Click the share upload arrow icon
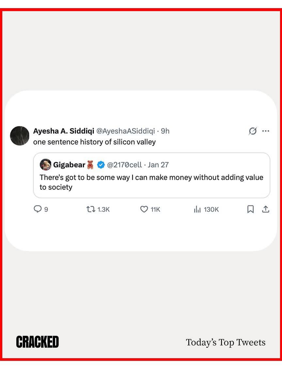 pyautogui.click(x=266, y=209)
